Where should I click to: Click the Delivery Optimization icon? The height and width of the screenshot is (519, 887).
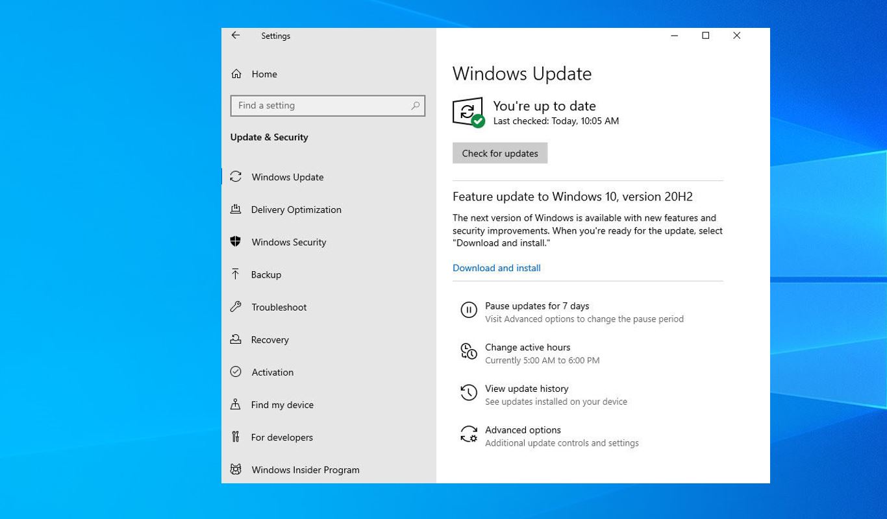tap(236, 209)
